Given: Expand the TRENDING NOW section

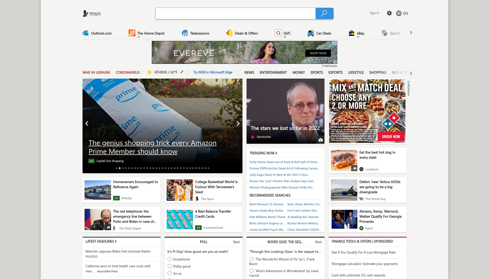Looking at the screenshot, I should point(263,153).
